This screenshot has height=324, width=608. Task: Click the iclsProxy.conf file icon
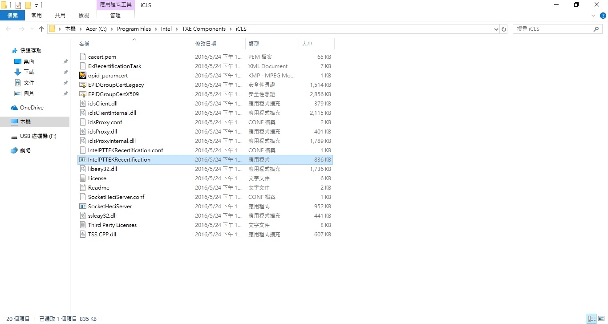point(82,122)
